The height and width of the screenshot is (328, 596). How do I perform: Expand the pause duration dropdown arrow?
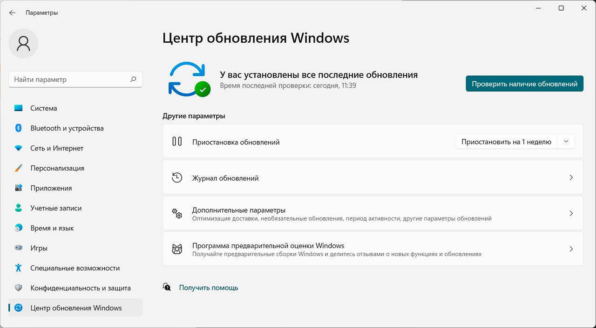coord(566,142)
